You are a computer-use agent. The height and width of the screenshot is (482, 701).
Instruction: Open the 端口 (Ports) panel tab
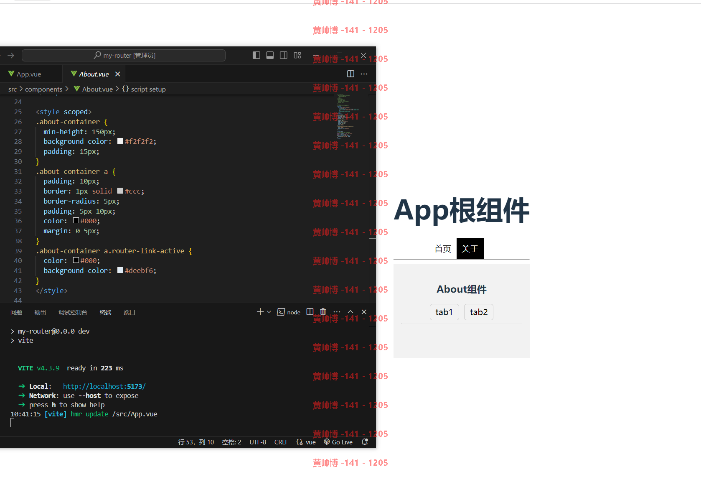click(130, 312)
